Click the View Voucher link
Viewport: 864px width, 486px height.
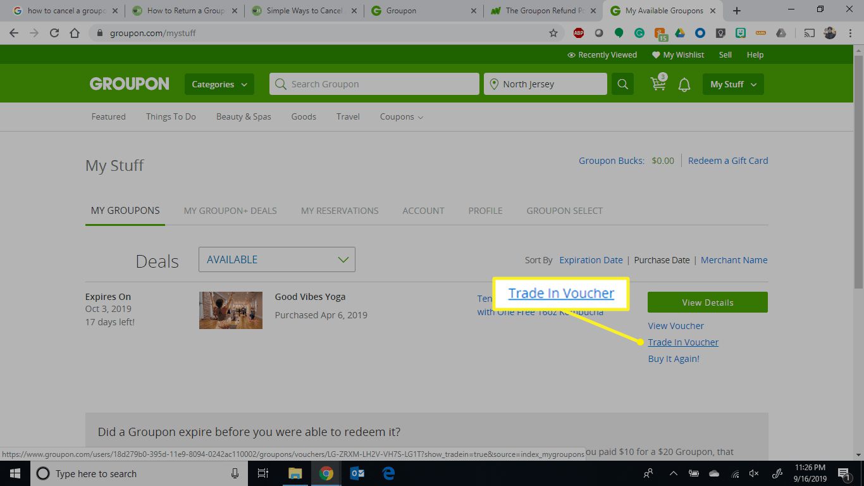pos(676,326)
